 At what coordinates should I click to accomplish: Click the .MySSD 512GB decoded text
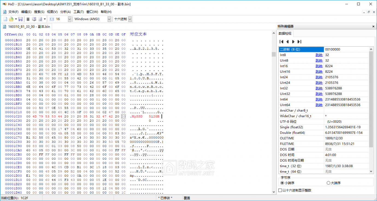coord(145,116)
